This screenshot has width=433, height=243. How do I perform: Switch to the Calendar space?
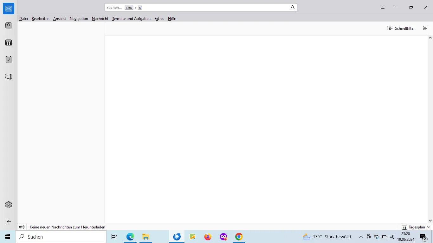[9, 43]
